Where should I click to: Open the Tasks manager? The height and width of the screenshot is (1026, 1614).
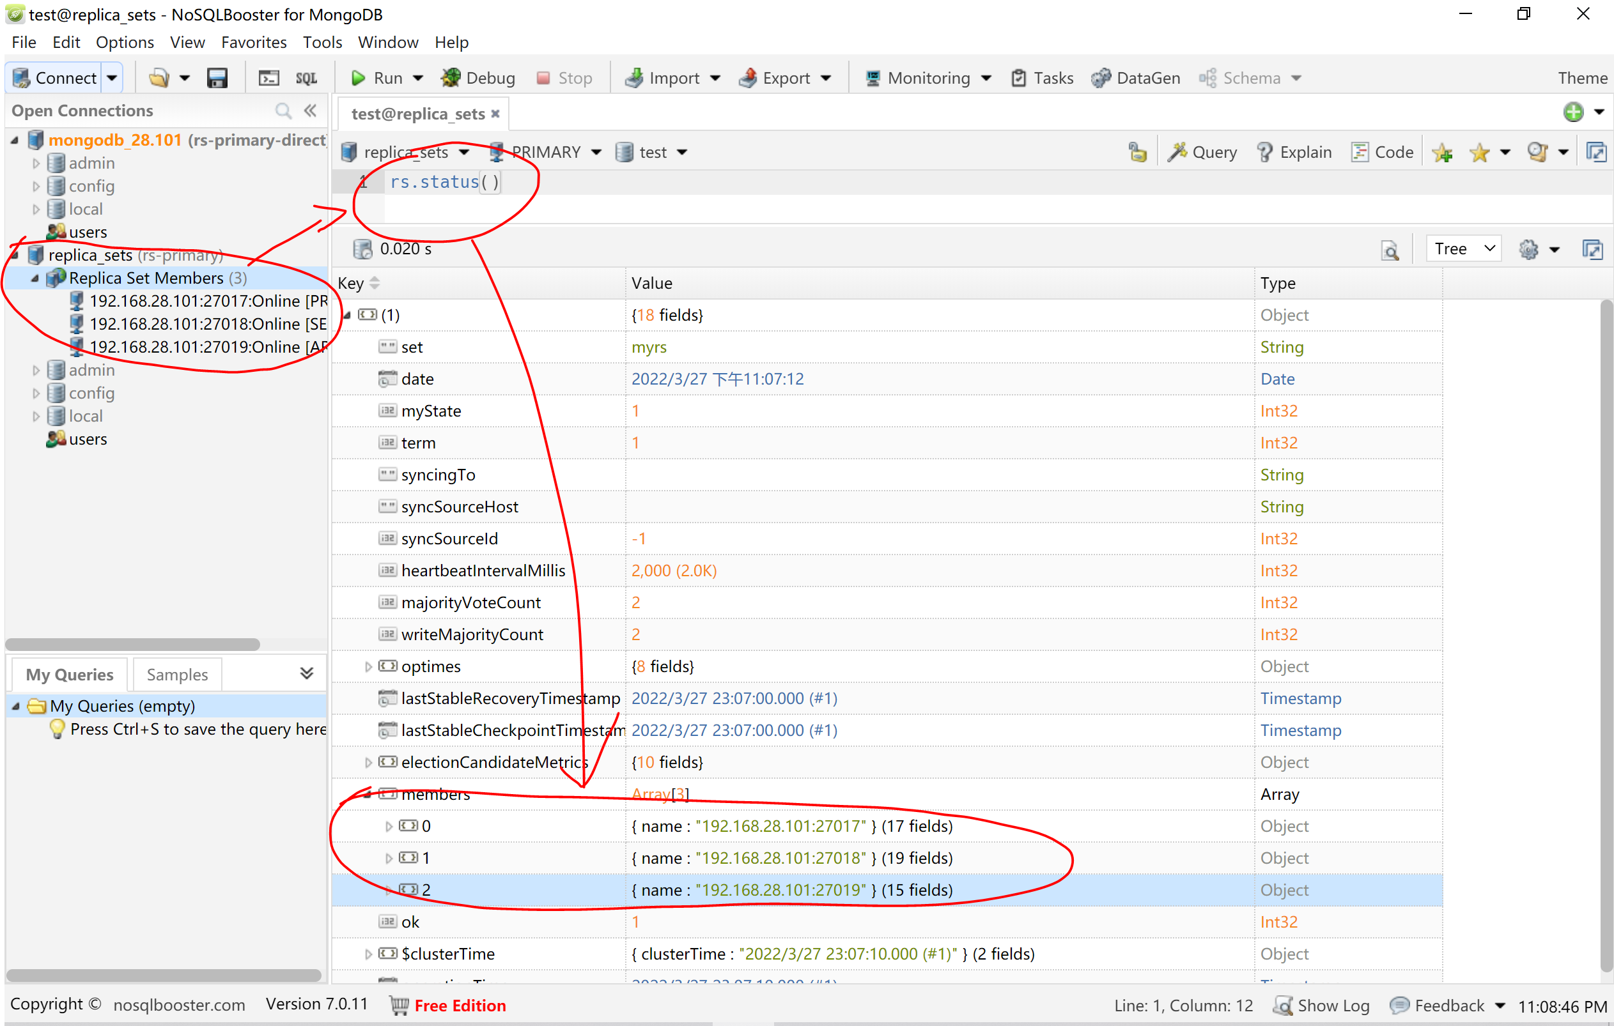pyautogui.click(x=1043, y=78)
